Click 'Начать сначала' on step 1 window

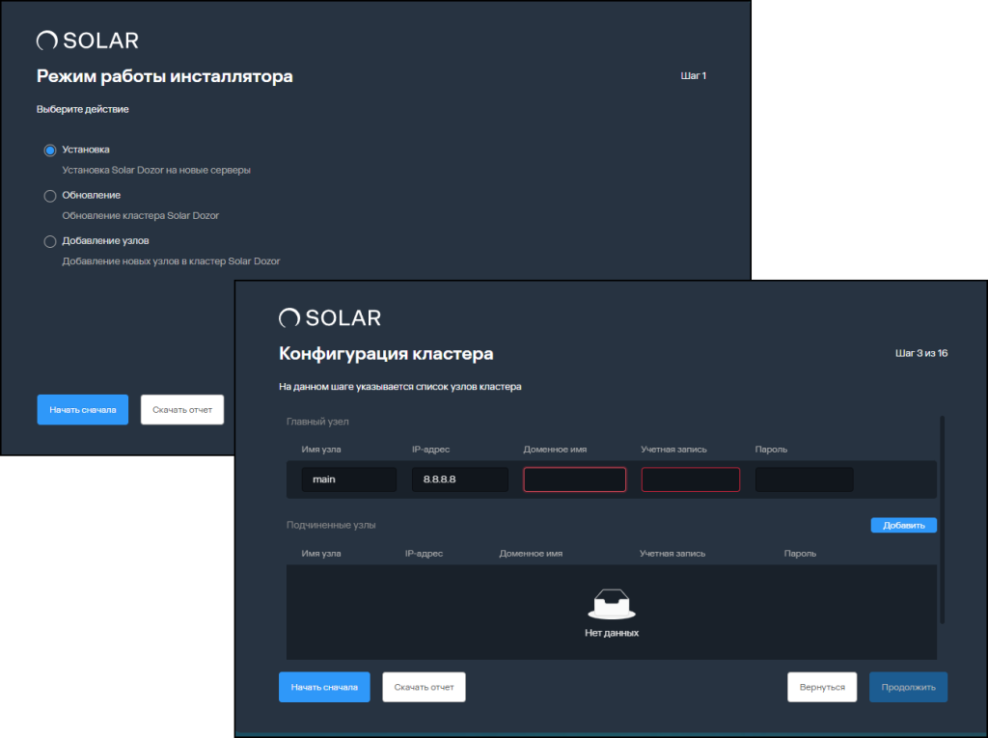[82, 409]
